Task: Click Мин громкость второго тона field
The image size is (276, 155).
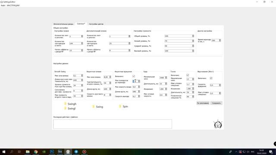Action: click(78, 96)
